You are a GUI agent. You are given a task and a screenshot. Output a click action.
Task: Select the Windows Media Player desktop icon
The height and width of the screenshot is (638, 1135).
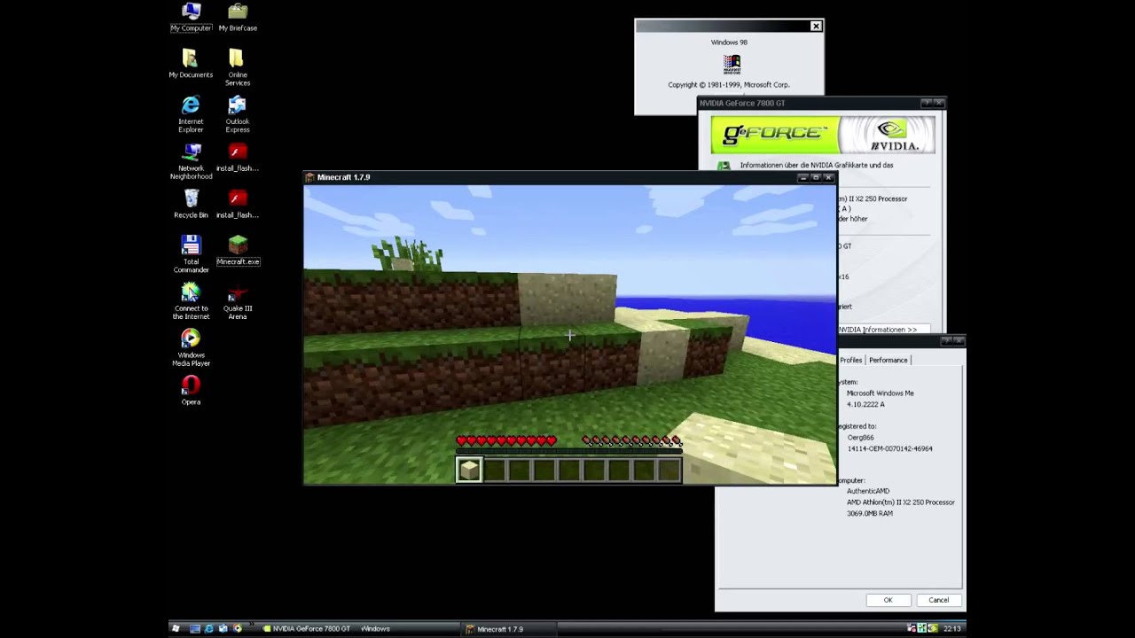(191, 348)
